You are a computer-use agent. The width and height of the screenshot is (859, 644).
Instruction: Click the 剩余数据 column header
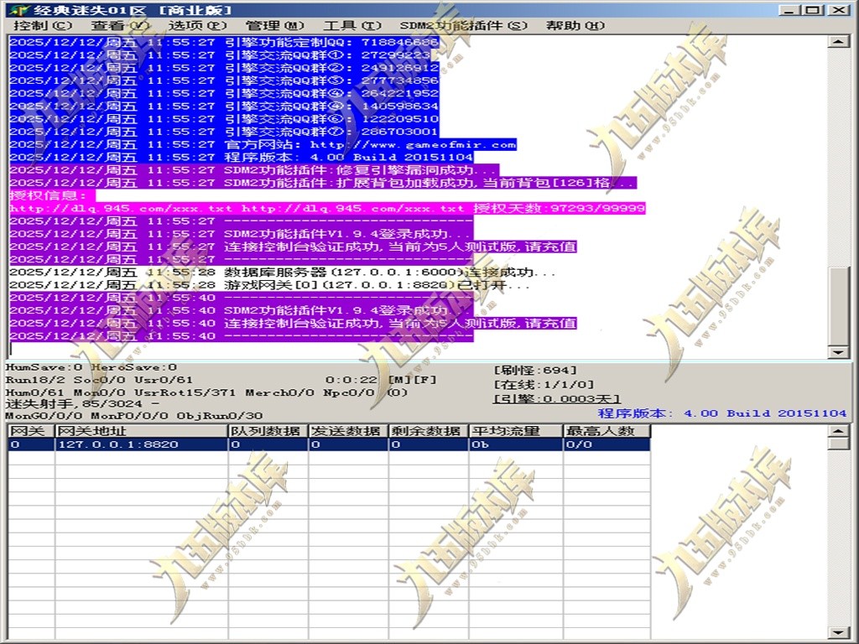pyautogui.click(x=429, y=431)
